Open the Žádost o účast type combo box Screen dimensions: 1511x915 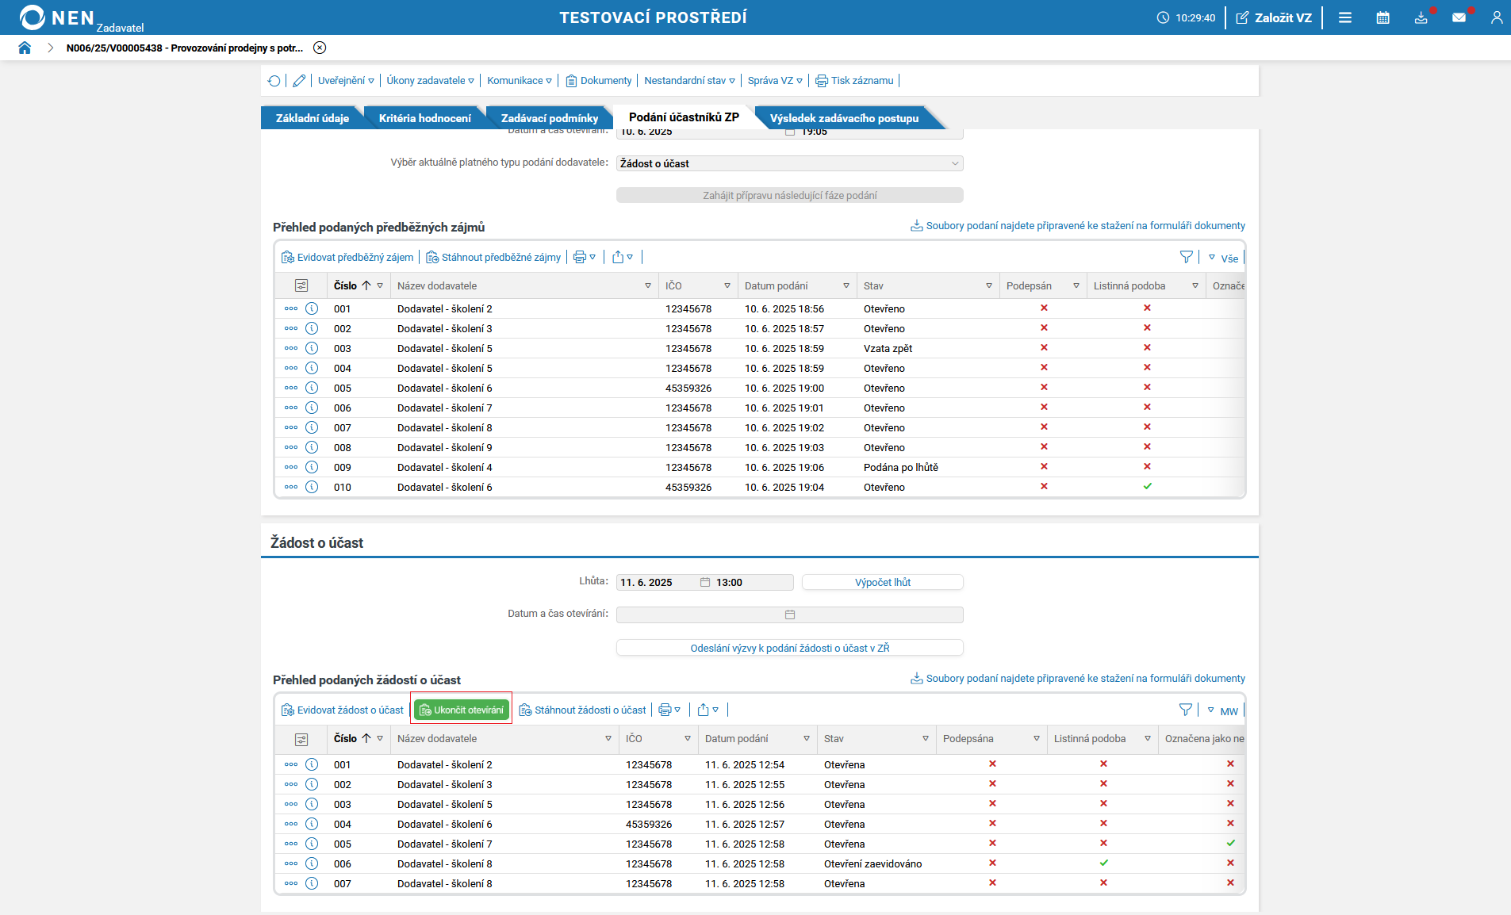pos(789,163)
